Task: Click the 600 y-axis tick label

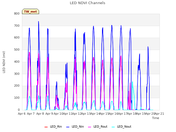Action: (x=17, y=38)
